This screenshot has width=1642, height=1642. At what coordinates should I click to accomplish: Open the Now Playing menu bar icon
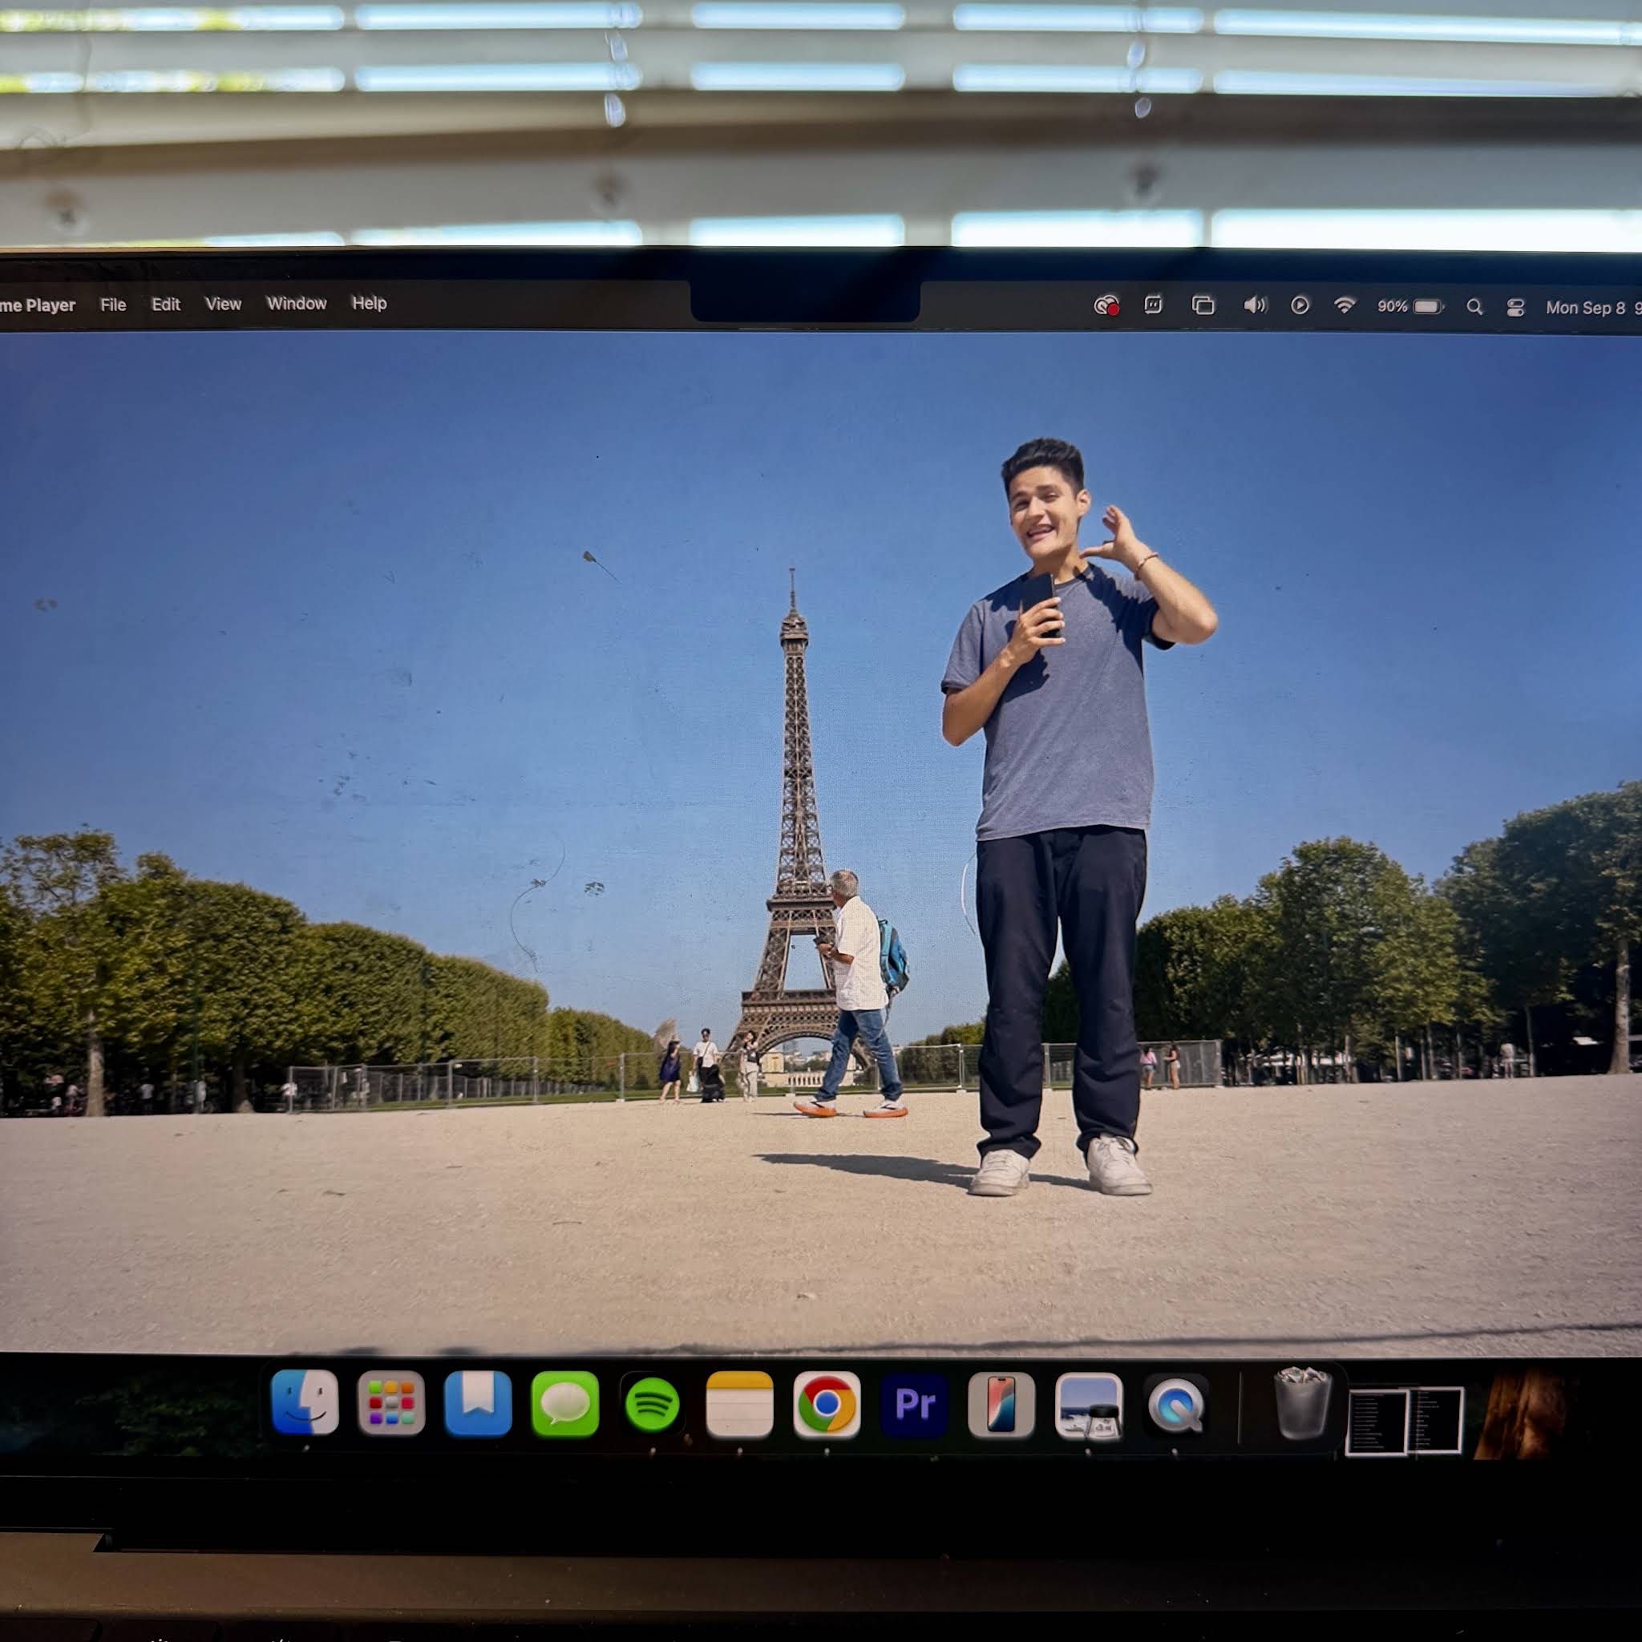click(1300, 305)
